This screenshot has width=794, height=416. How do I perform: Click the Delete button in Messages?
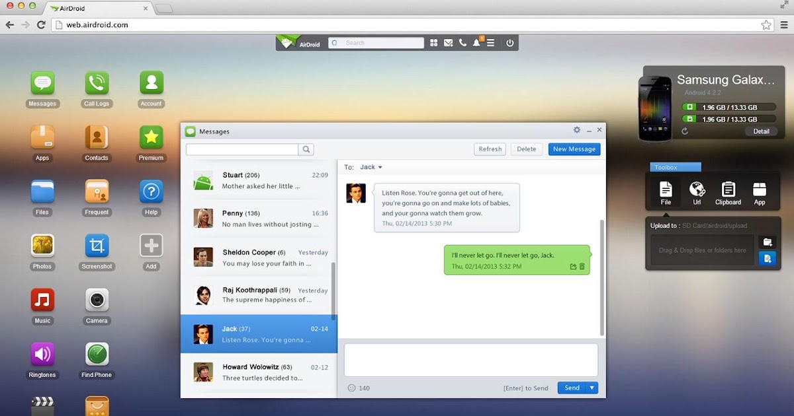[x=527, y=149]
